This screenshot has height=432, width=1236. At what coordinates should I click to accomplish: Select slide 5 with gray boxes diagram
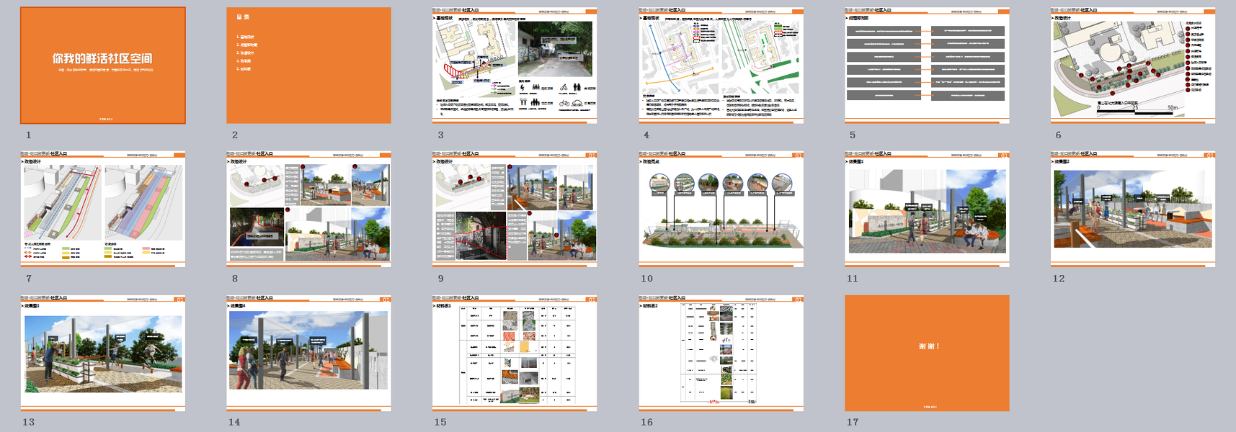click(x=927, y=66)
